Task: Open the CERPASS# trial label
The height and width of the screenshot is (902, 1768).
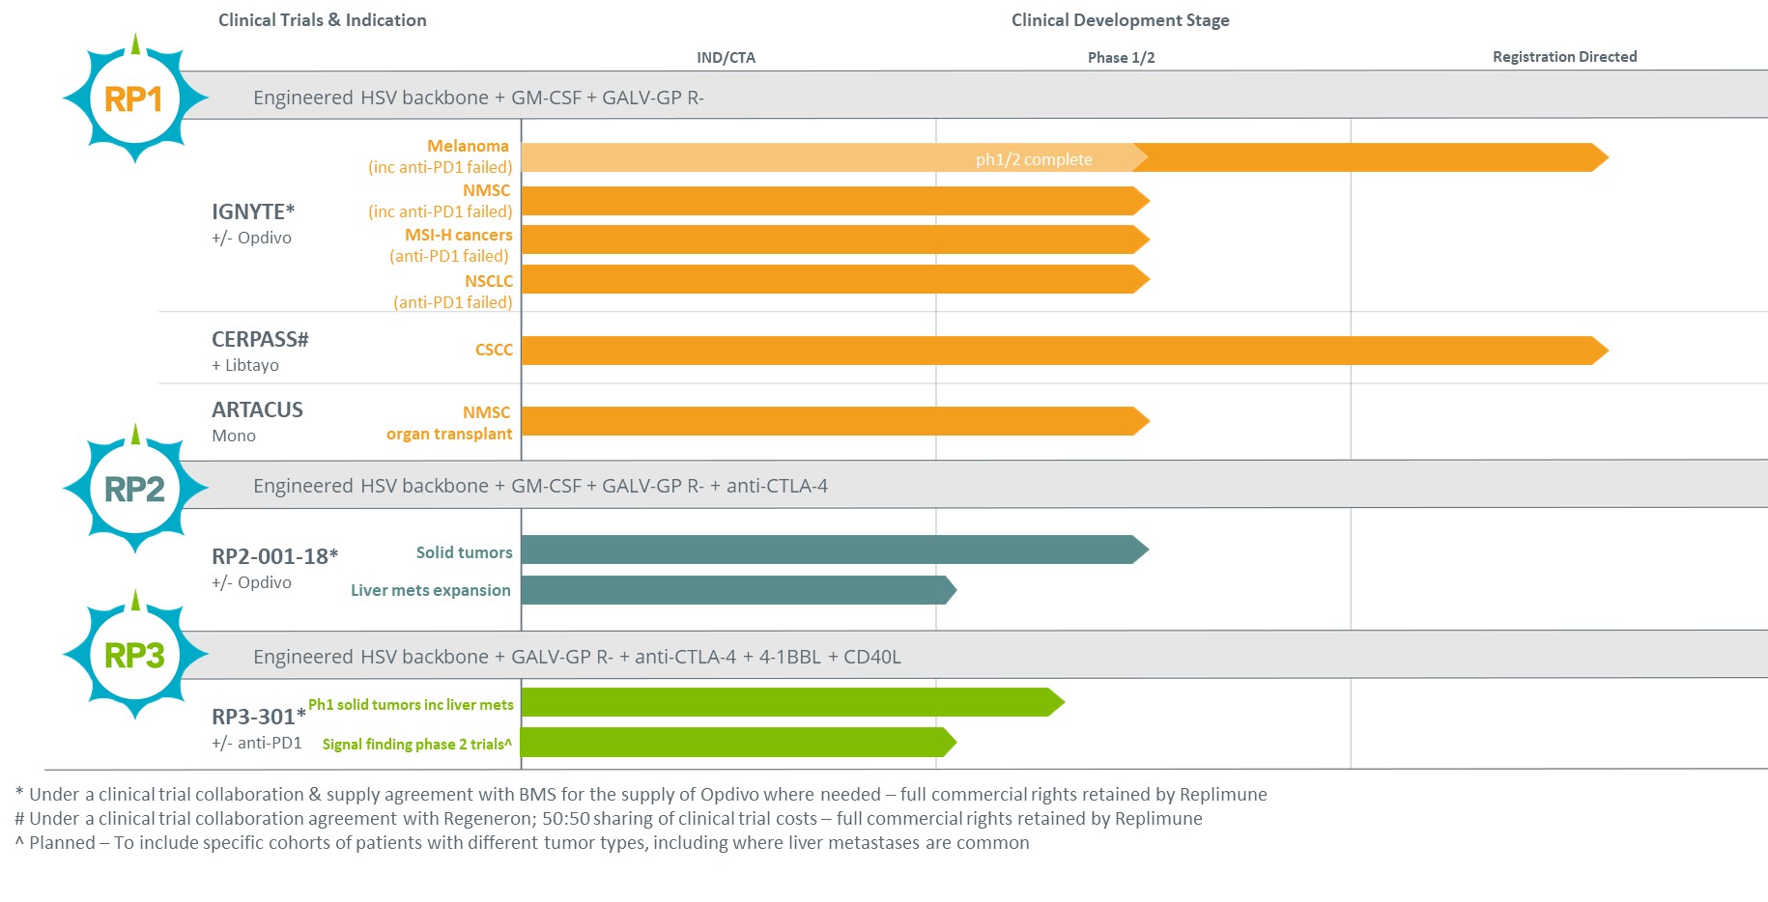Action: [x=260, y=339]
